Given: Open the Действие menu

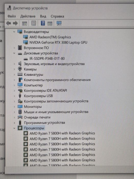Looking at the screenshot, I should click(28, 16).
